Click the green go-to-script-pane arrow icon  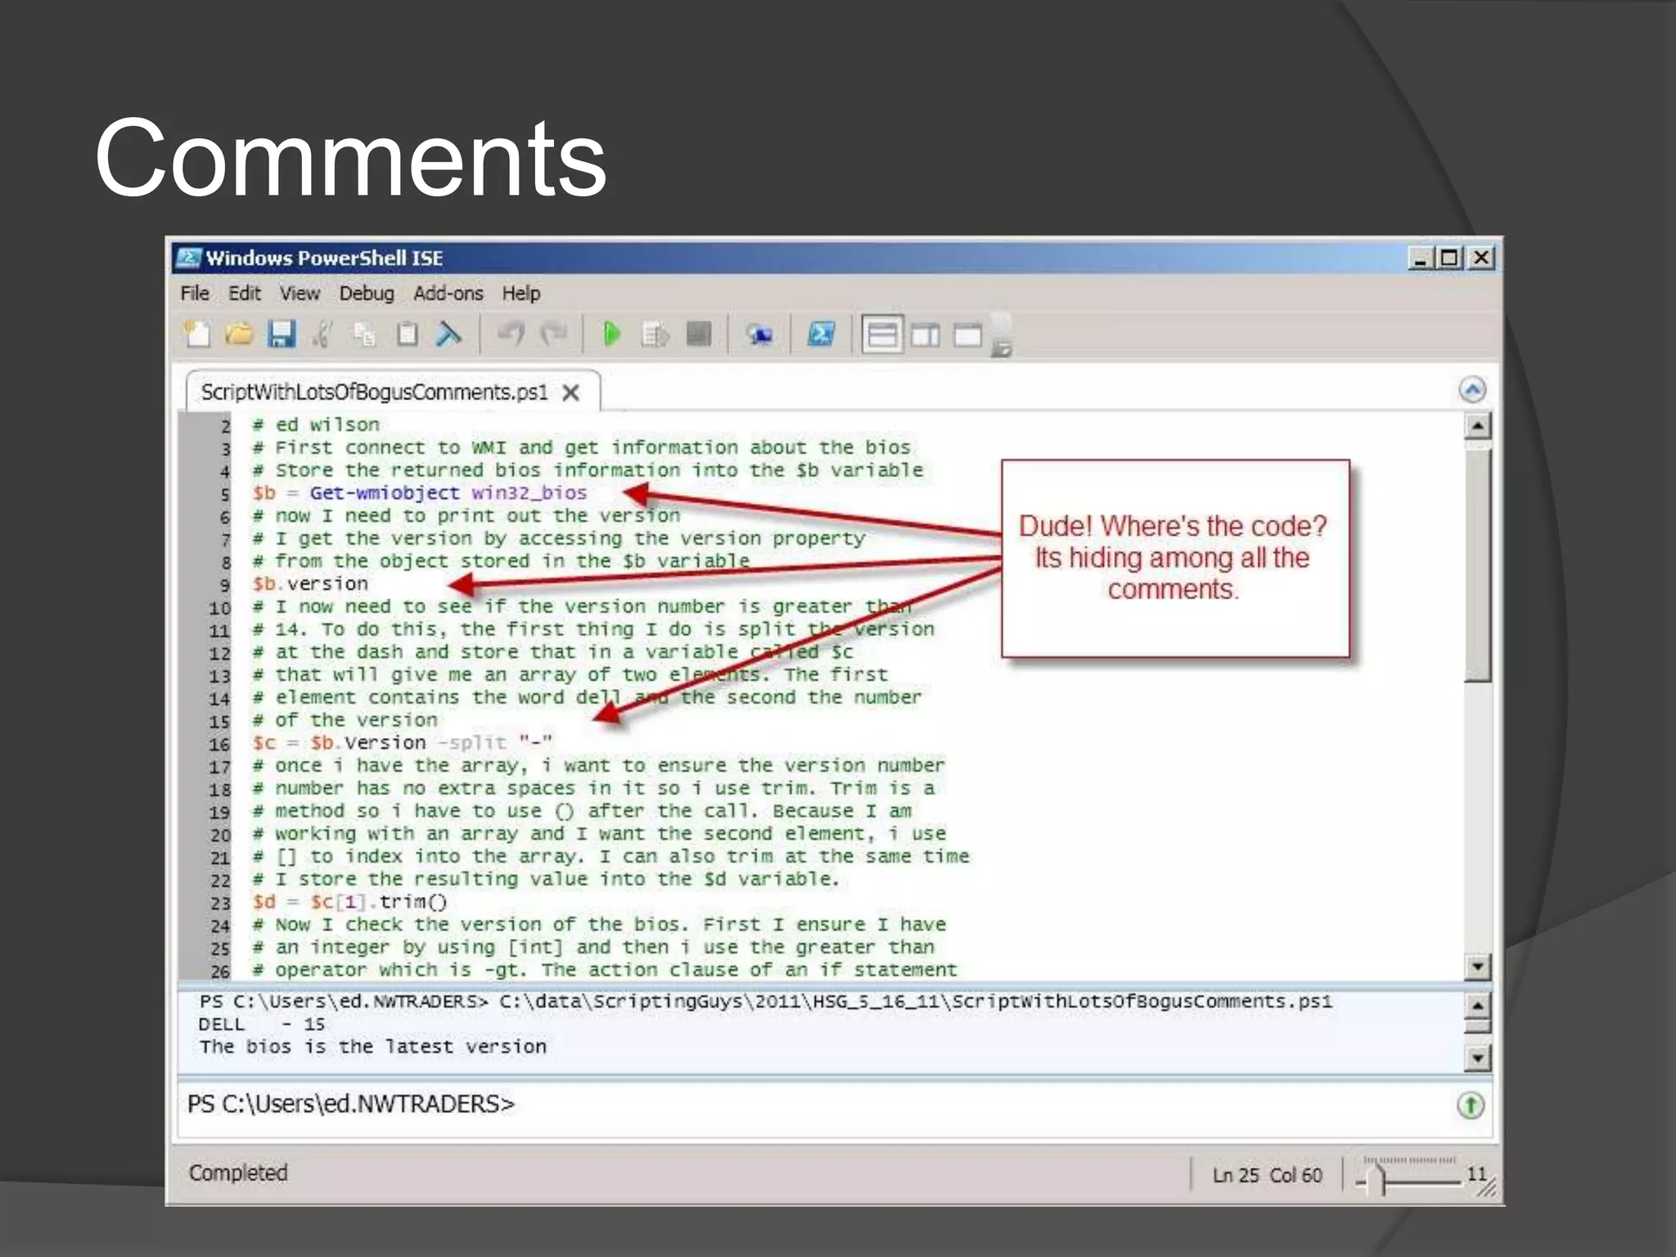1471,1106
